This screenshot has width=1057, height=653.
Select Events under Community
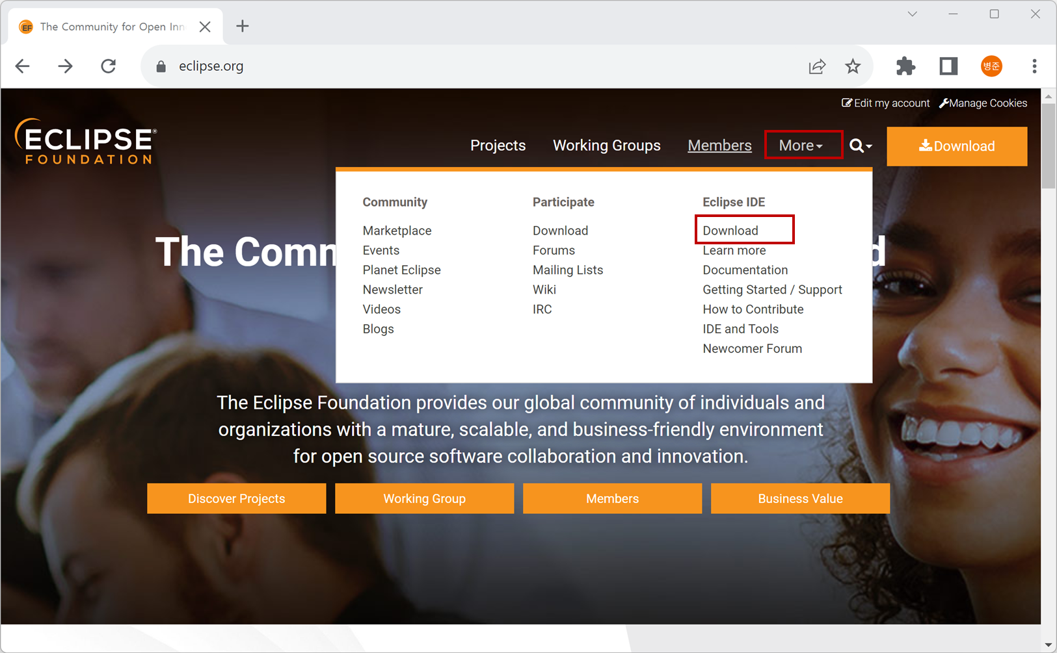pyautogui.click(x=381, y=250)
